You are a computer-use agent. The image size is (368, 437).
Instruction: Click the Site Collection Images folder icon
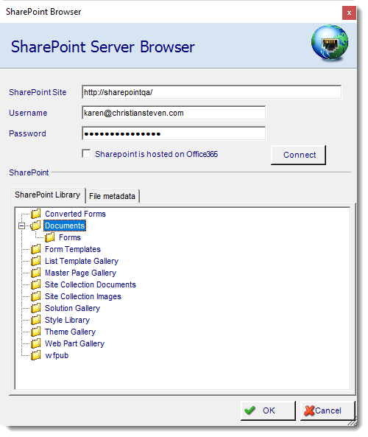coord(35,296)
